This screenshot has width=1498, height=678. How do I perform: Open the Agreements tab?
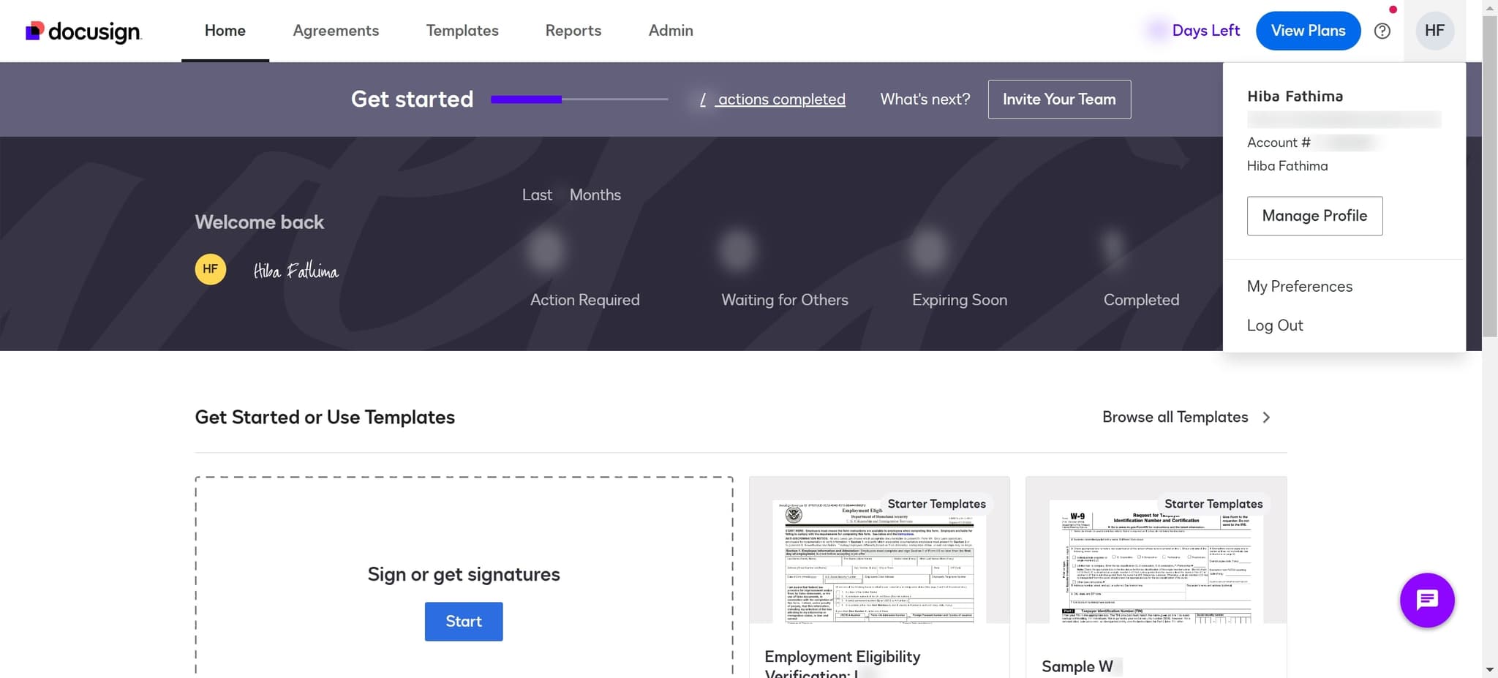pyautogui.click(x=336, y=31)
